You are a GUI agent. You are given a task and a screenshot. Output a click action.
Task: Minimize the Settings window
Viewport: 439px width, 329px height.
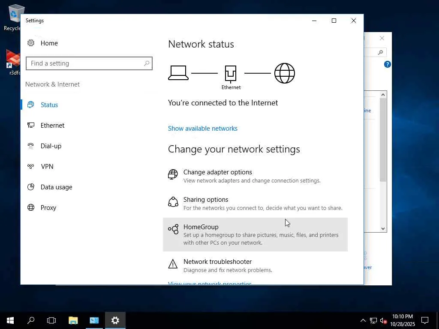click(314, 21)
